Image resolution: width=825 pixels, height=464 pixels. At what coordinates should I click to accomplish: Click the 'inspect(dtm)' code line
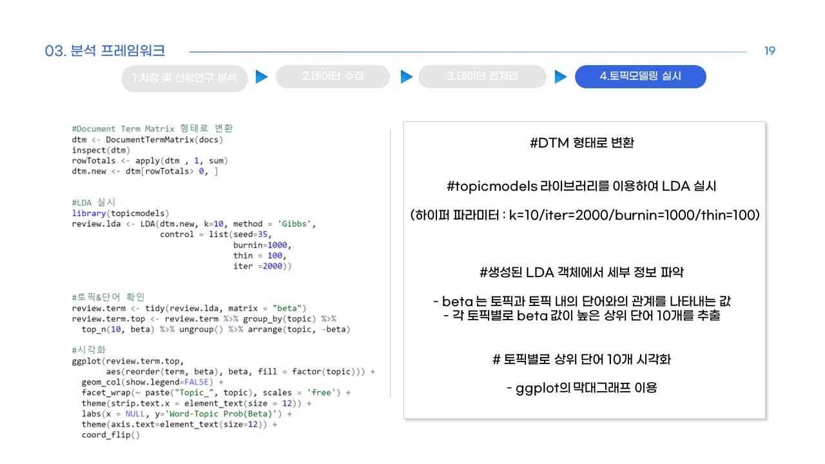(x=101, y=150)
